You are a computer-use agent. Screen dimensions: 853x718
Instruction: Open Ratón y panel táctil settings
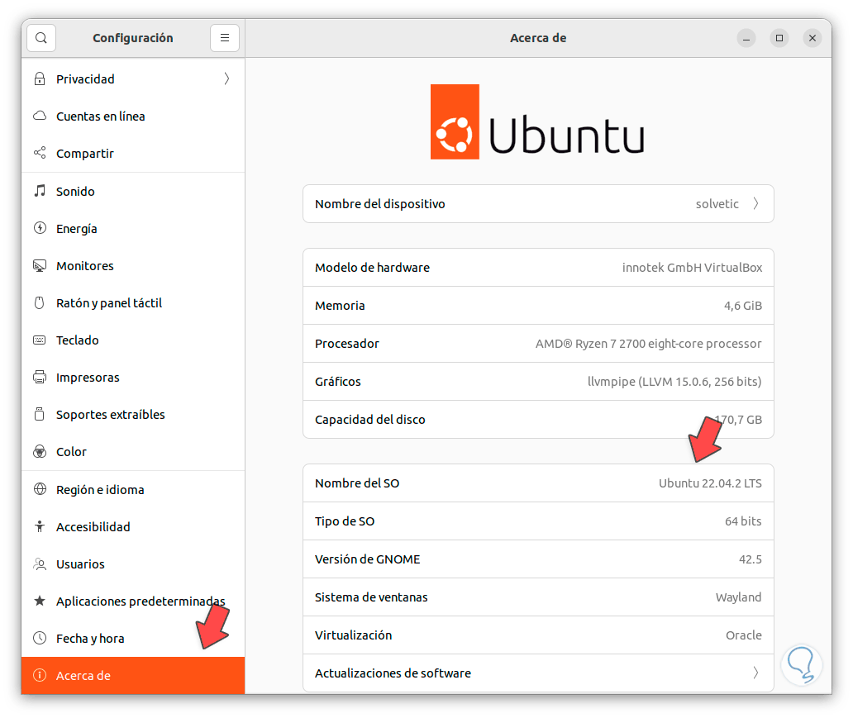click(x=133, y=303)
